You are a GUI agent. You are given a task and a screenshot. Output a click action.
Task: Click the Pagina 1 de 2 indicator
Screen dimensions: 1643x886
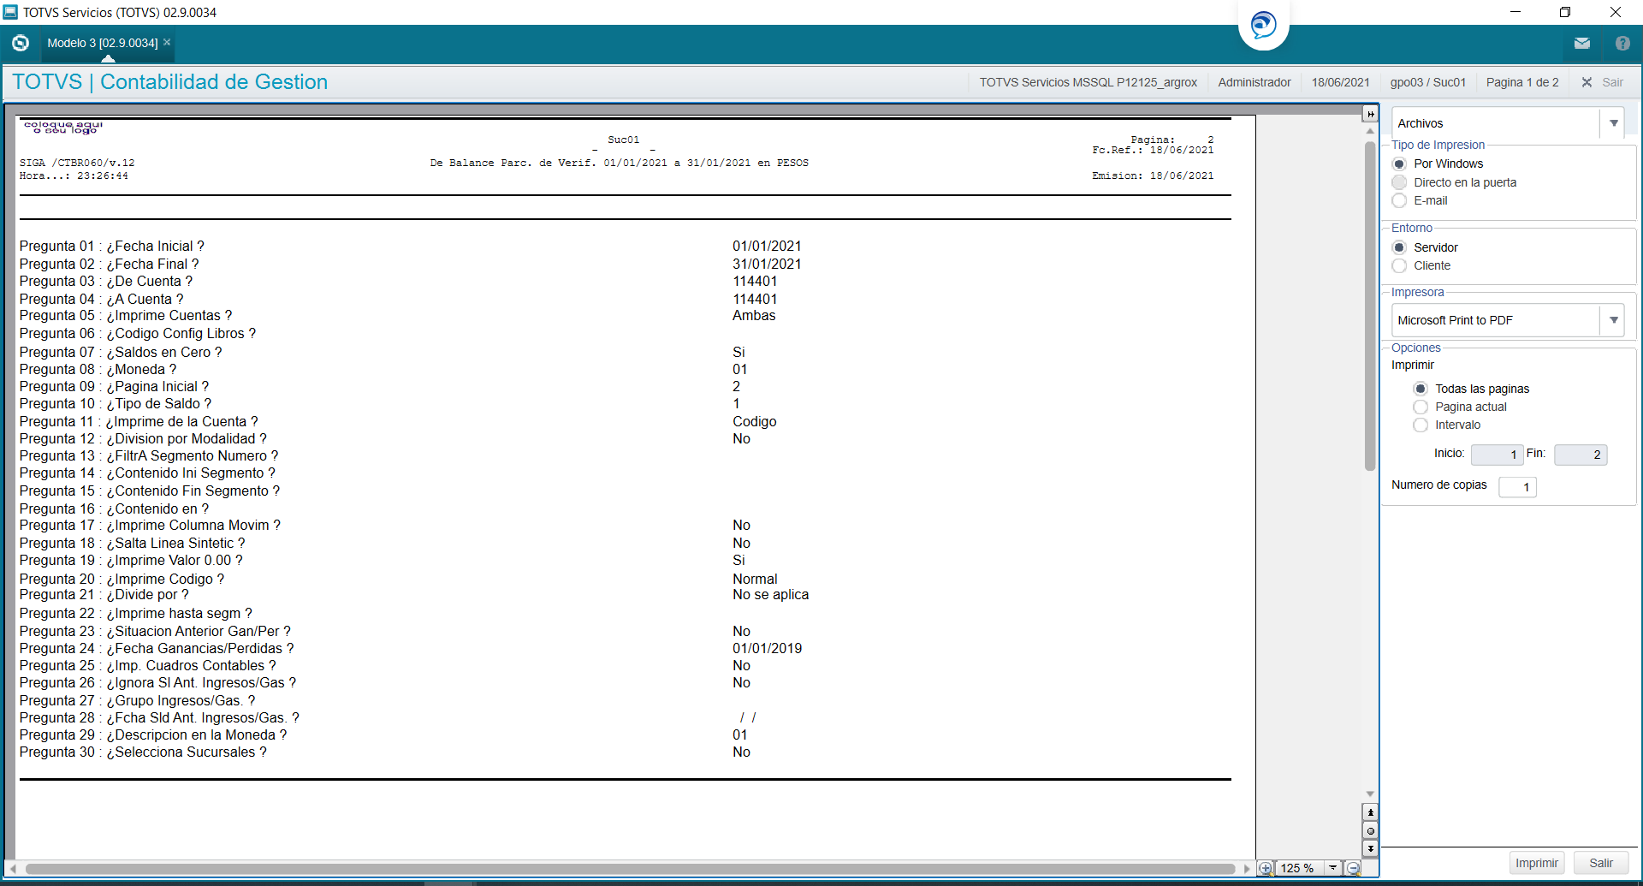tap(1521, 82)
